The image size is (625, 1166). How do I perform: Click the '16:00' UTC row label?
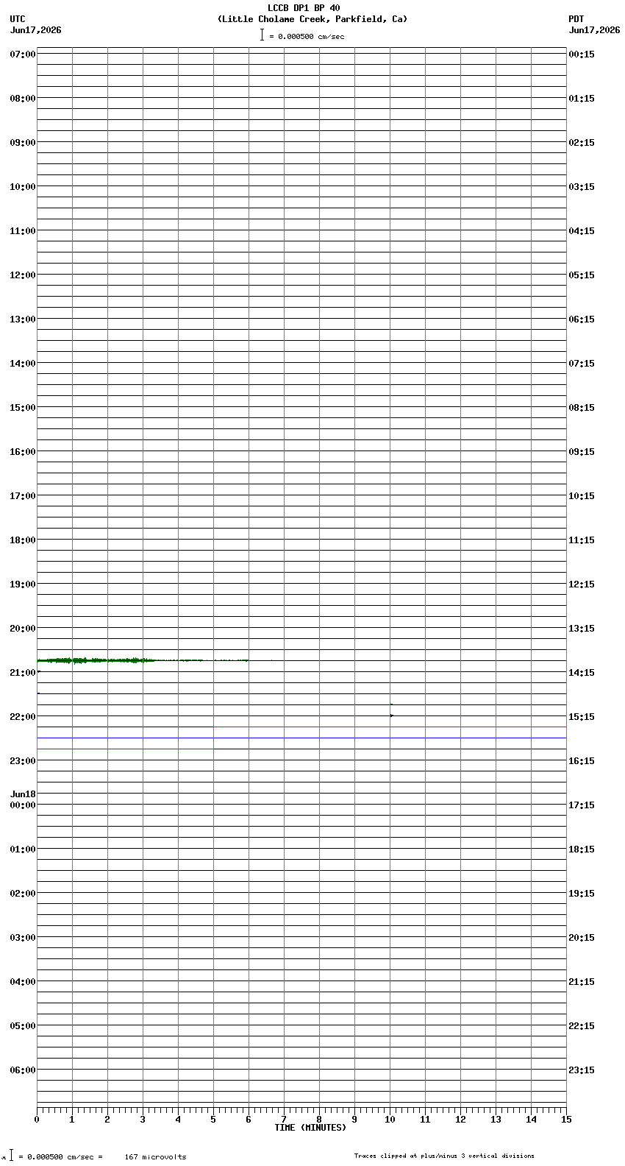[x=23, y=452]
